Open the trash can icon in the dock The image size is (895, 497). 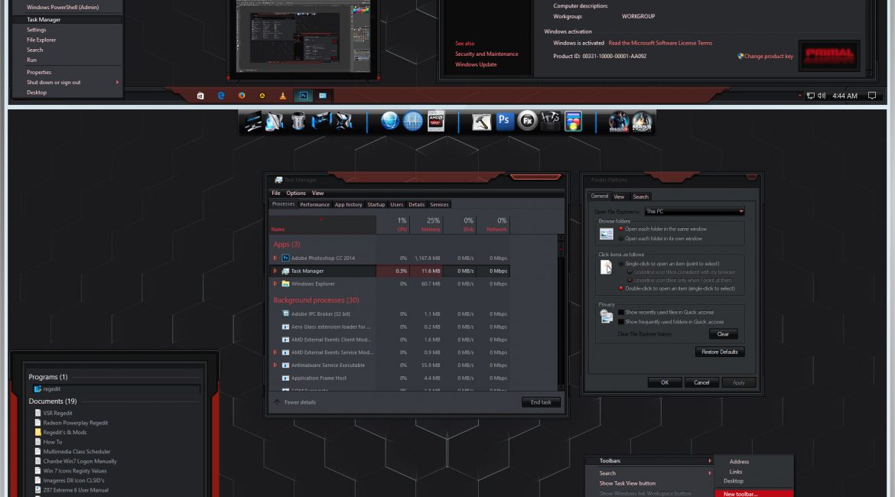point(298,121)
